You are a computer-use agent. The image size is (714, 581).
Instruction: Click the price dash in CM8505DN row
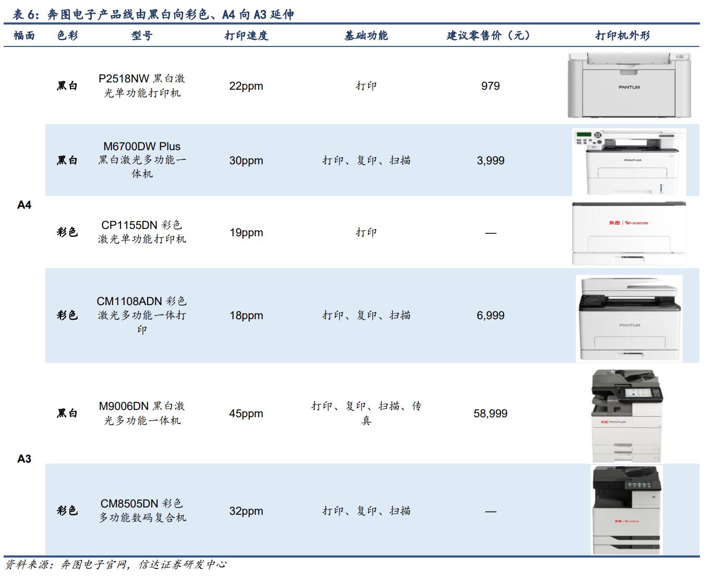pyautogui.click(x=490, y=512)
